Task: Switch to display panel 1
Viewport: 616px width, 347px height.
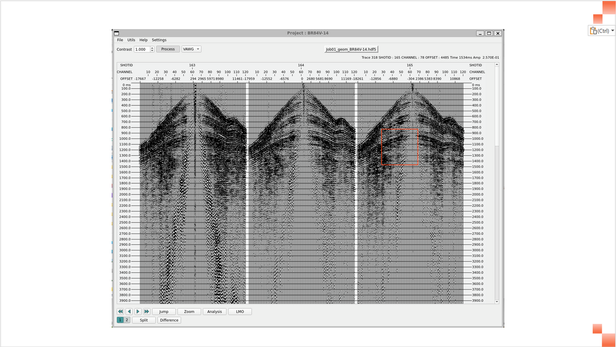Action: [x=120, y=320]
